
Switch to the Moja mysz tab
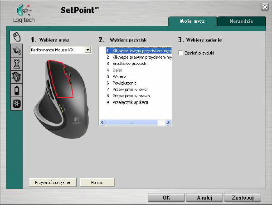(192, 21)
